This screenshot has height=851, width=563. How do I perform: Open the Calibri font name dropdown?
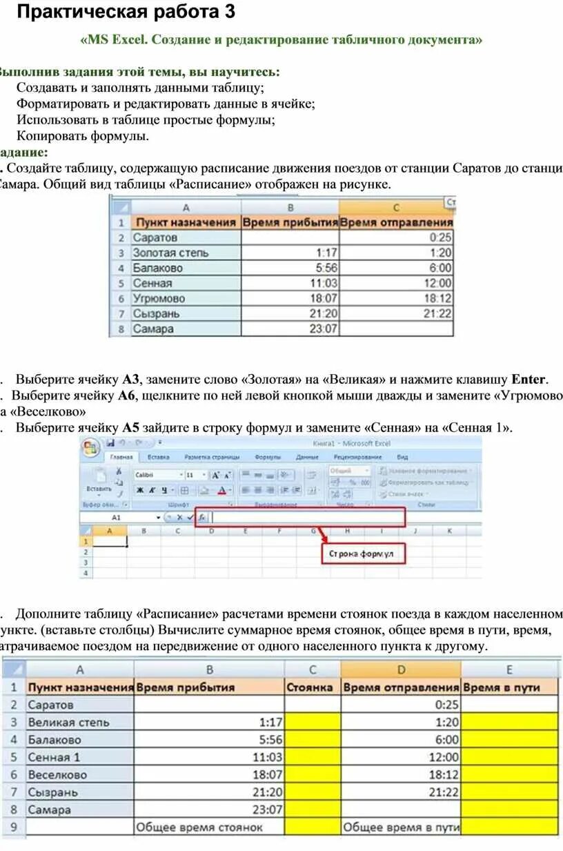pos(181,475)
